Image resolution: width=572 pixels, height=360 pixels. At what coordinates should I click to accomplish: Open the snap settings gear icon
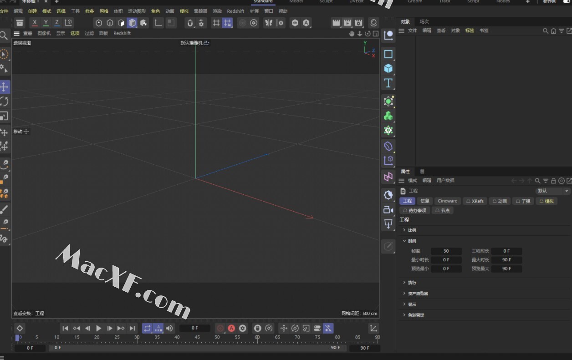(202, 23)
